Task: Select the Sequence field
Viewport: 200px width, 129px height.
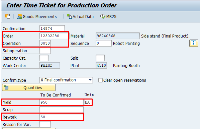Action: 104,43
